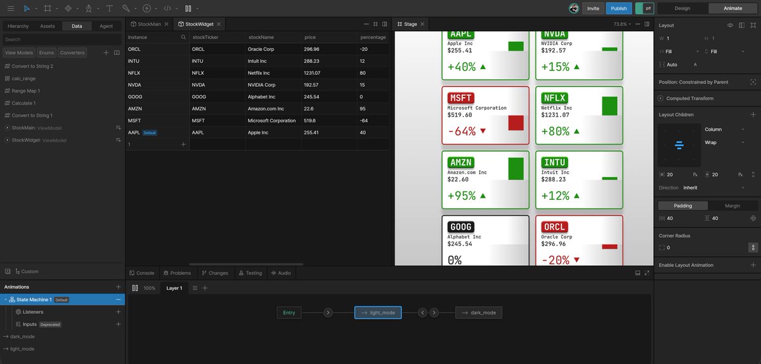The image size is (761, 364).
Task: Click the expand timeline panel icon
Action: point(647,273)
